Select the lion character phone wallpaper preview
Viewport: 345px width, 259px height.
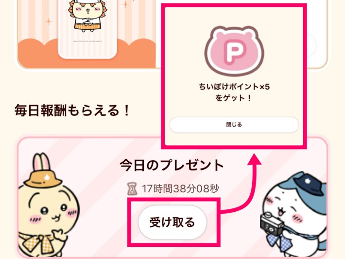click(87, 29)
